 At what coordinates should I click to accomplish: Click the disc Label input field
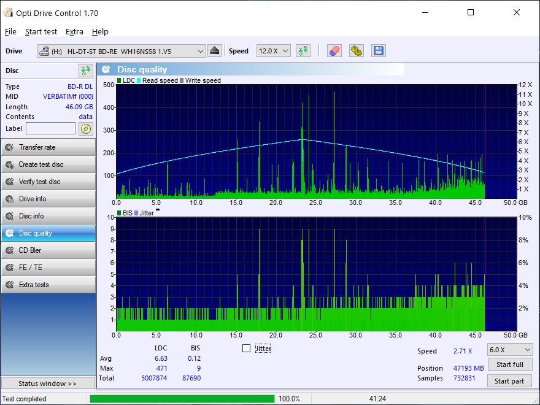point(50,128)
